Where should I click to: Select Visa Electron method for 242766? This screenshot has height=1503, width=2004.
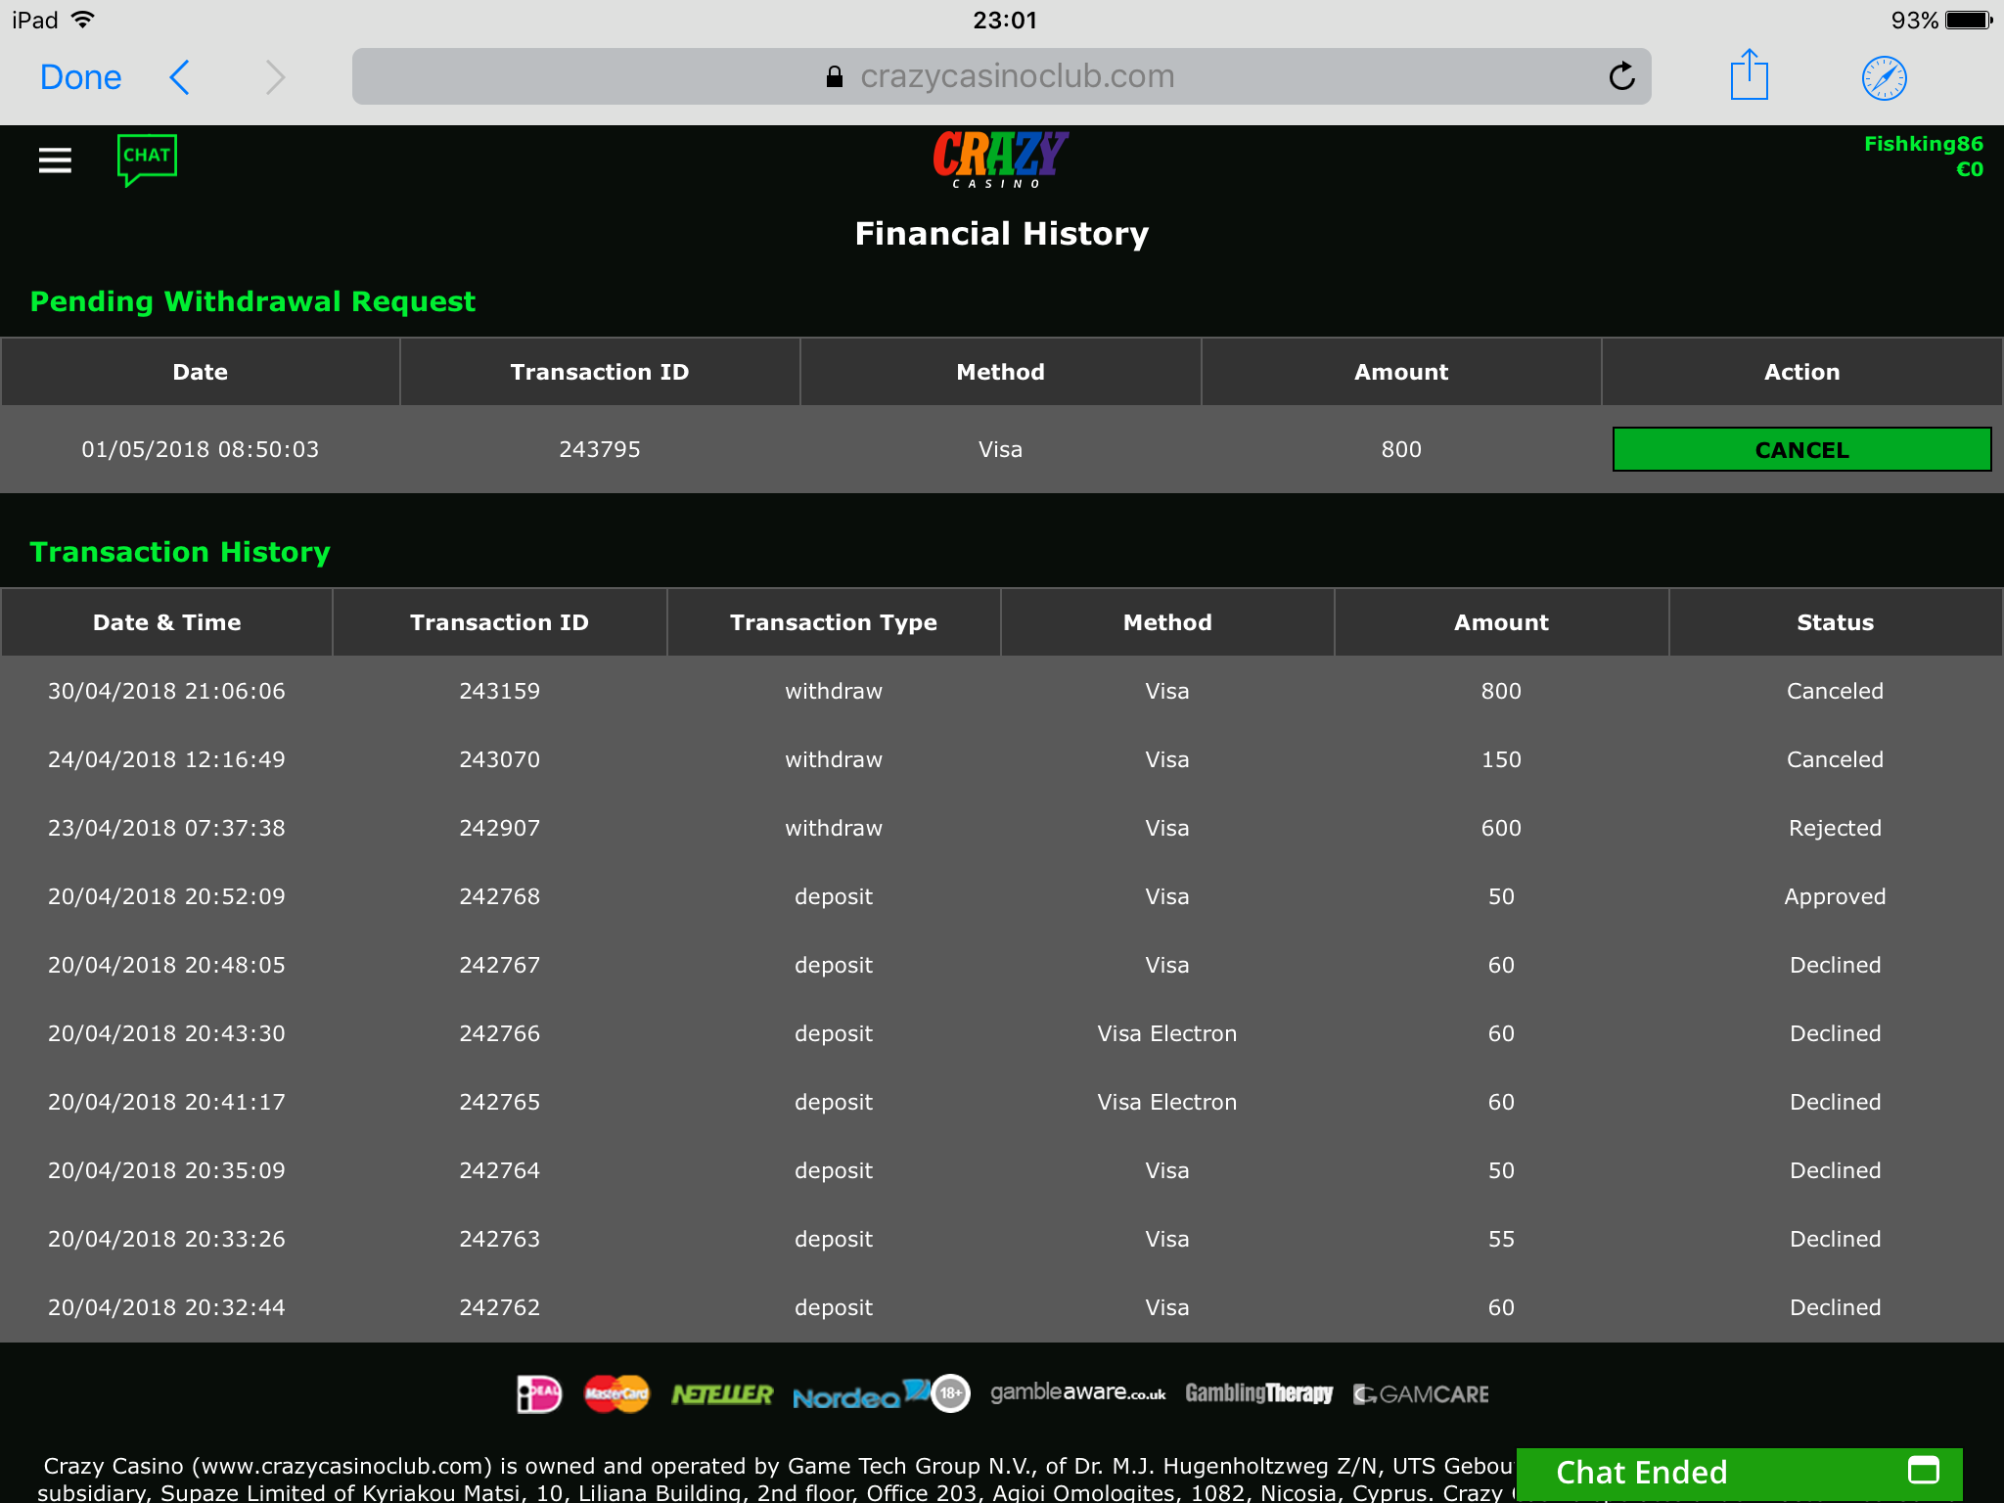[x=1166, y=1033]
